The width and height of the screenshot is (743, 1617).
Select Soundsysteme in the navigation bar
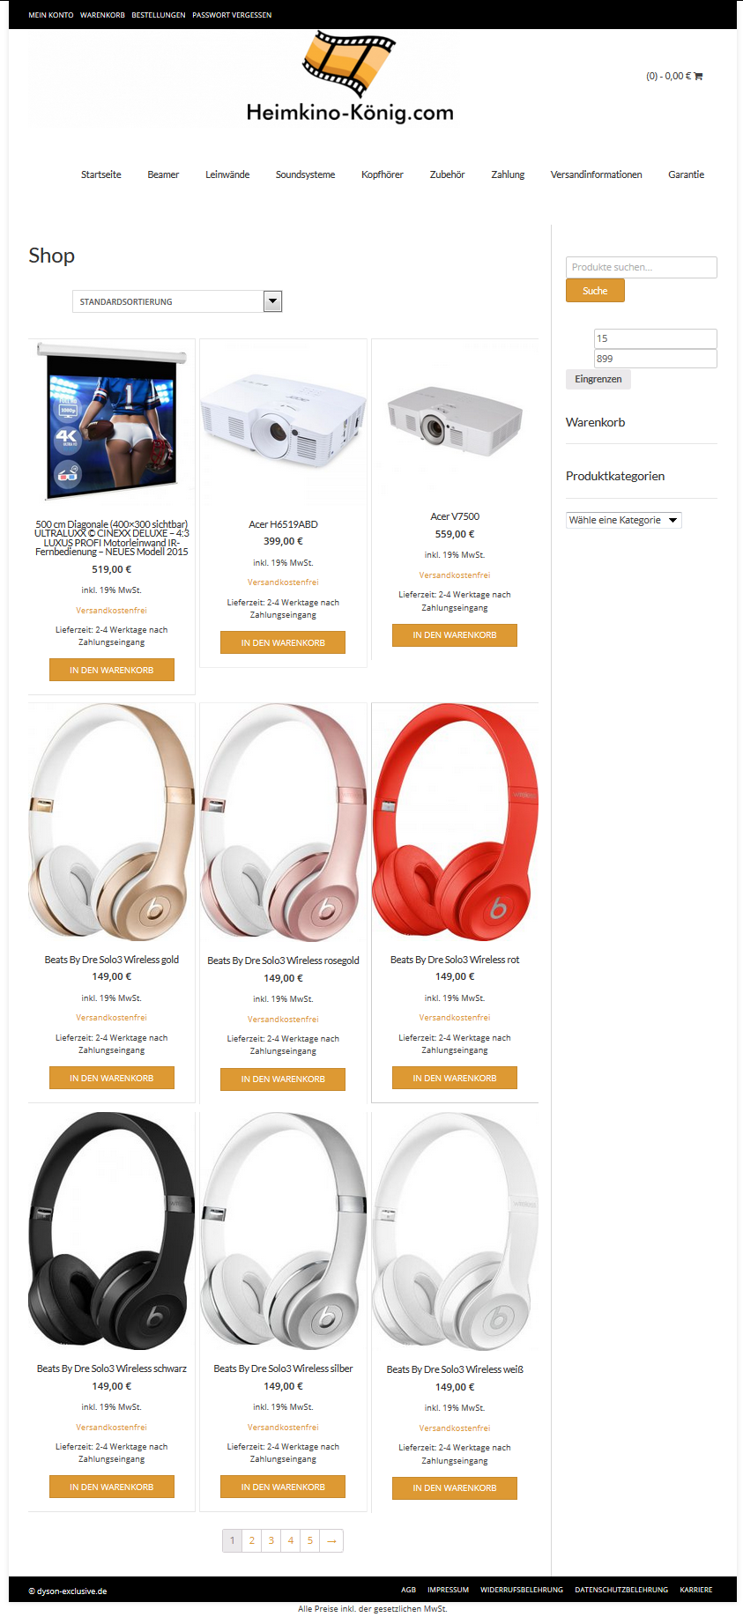click(305, 174)
